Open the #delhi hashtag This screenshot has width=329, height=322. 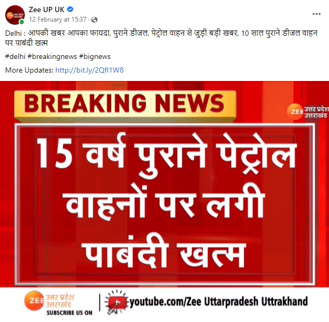(x=15, y=56)
